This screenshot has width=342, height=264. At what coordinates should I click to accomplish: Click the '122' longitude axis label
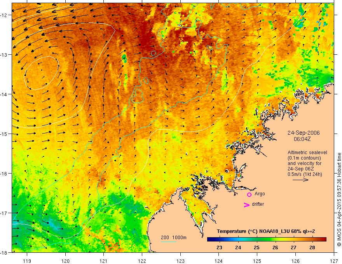142,261
